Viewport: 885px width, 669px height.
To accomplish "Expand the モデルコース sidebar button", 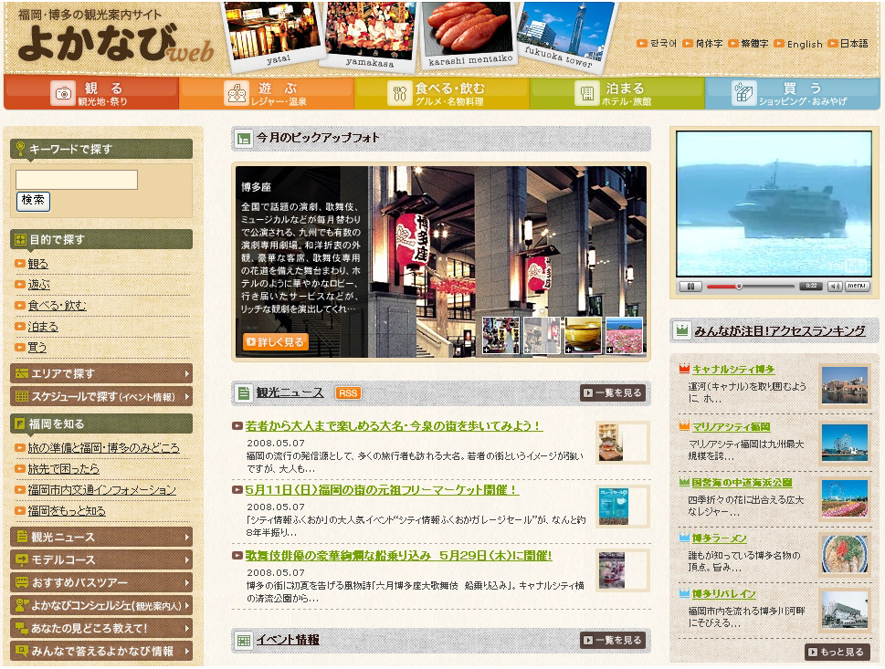I will (x=101, y=559).
